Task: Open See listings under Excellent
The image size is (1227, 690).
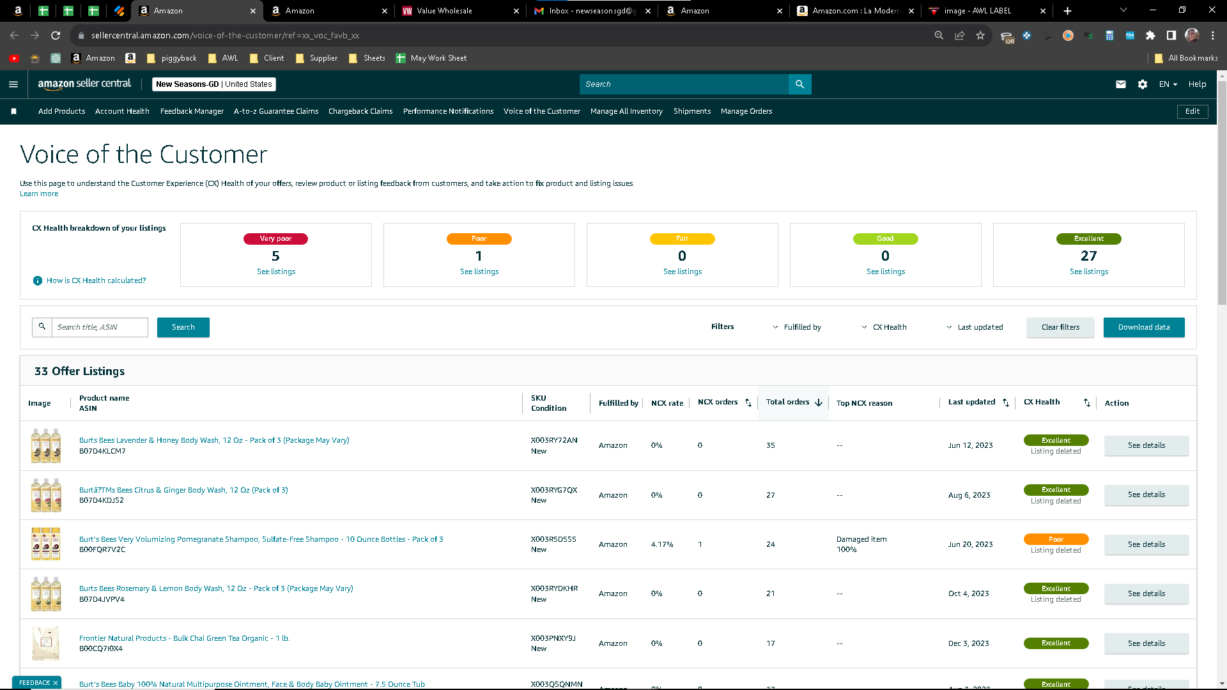Action: click(x=1089, y=272)
